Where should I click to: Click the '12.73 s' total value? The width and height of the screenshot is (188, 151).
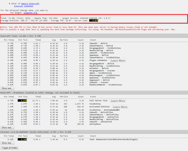[x=36, y=101]
